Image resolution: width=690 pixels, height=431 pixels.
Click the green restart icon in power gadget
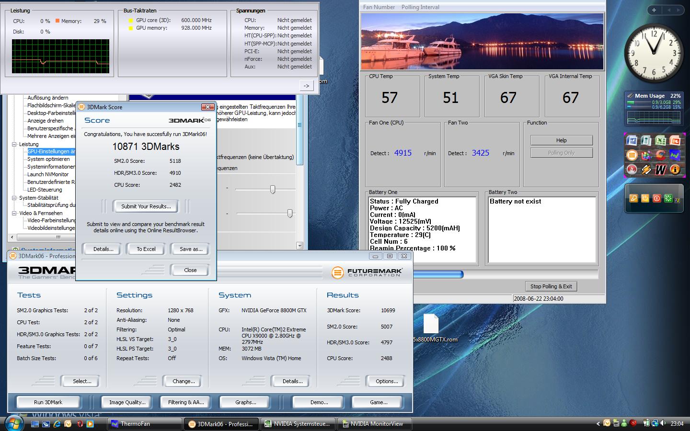668,198
